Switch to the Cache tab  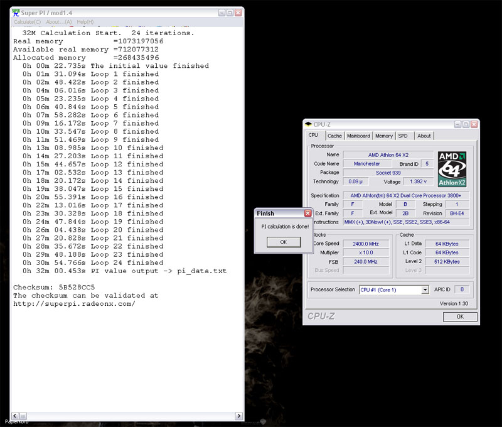(334, 136)
